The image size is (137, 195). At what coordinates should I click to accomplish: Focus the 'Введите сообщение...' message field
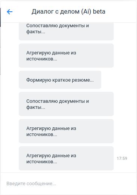coord(68,184)
